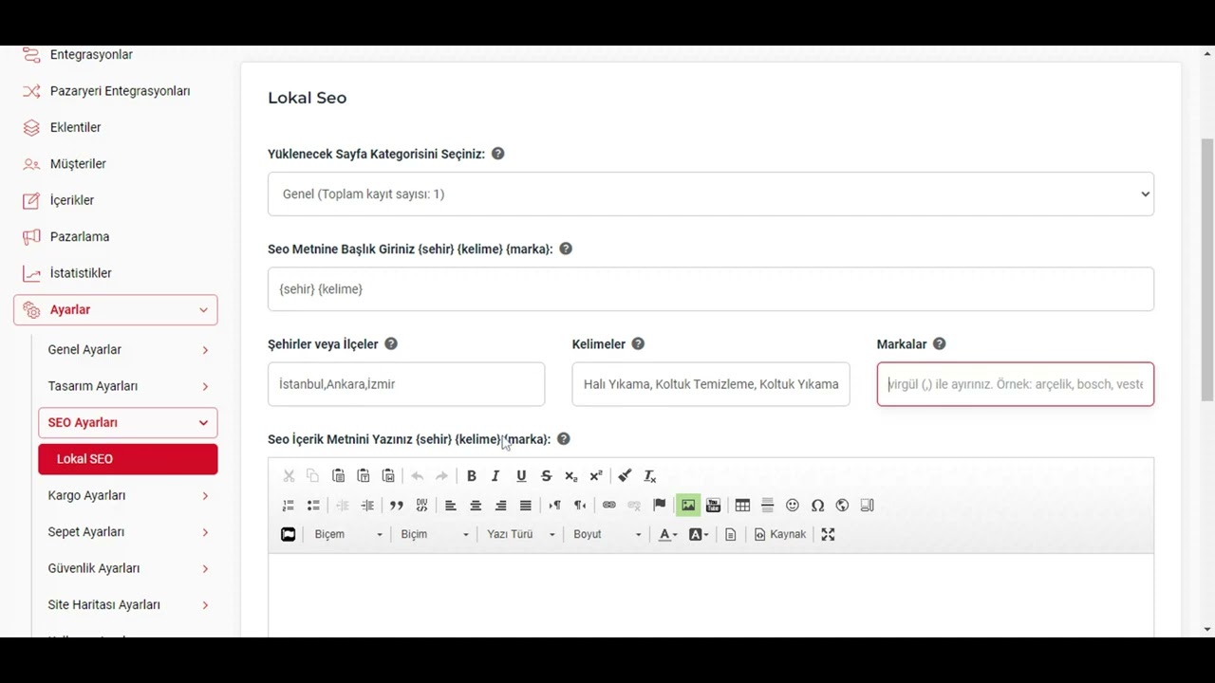Open the Biçim format dropdown
Screen dimensions: 1215x683
coord(434,534)
